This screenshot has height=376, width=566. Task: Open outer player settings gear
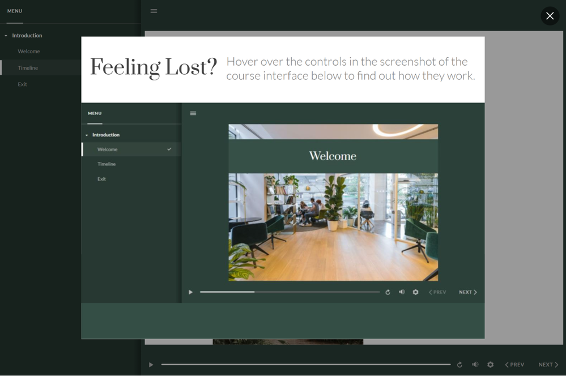click(490, 365)
